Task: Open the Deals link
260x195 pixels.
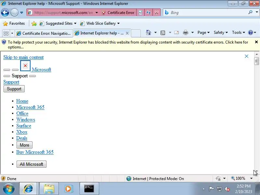Action: coord(22,138)
